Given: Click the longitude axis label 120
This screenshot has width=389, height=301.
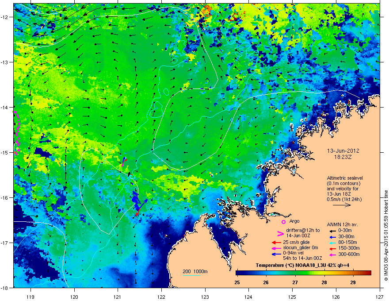Looking at the screenshot, I should click(74, 297).
